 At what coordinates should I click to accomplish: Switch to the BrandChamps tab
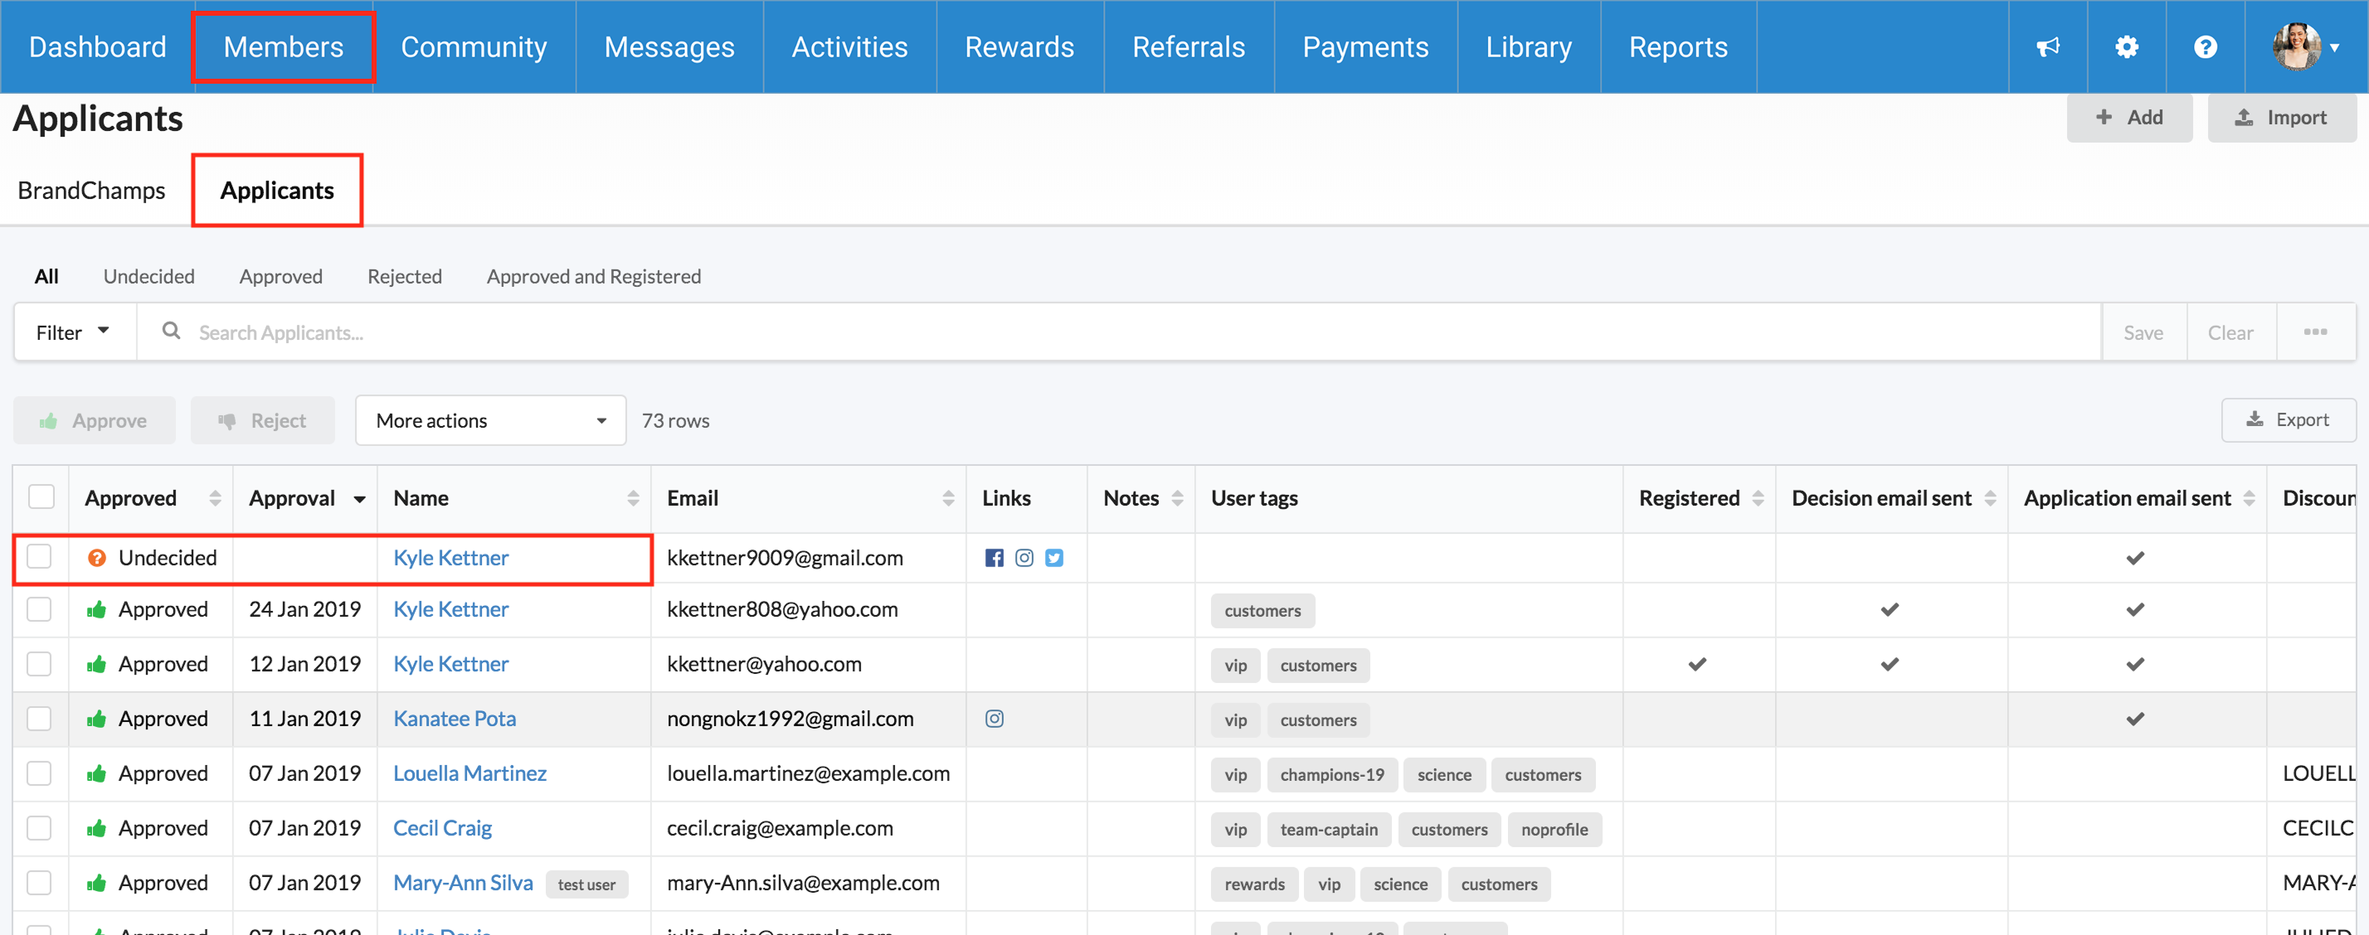coord(92,191)
